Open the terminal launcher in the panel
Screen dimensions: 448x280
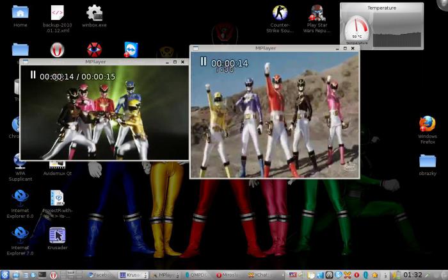coord(42,275)
